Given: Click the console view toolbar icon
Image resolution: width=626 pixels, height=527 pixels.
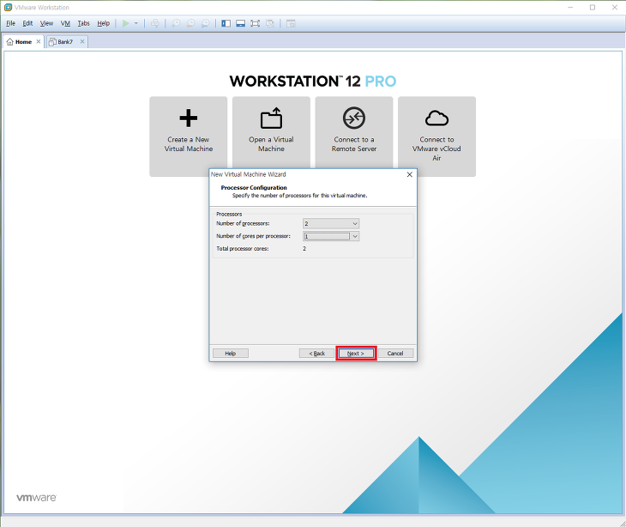Looking at the screenshot, I should pyautogui.click(x=291, y=23).
